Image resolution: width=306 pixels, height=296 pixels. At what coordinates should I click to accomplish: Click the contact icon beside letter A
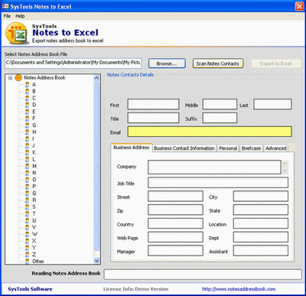(x=28, y=85)
